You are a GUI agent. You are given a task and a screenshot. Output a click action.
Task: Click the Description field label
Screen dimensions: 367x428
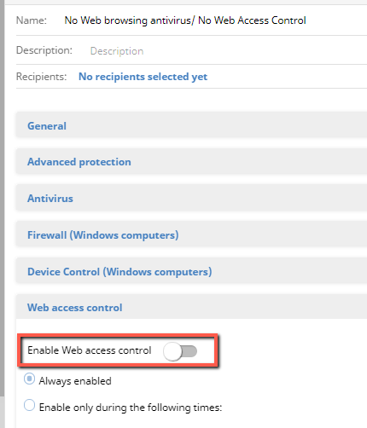[x=44, y=50]
